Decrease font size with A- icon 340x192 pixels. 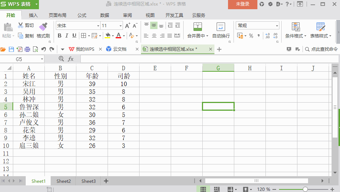click(x=135, y=26)
